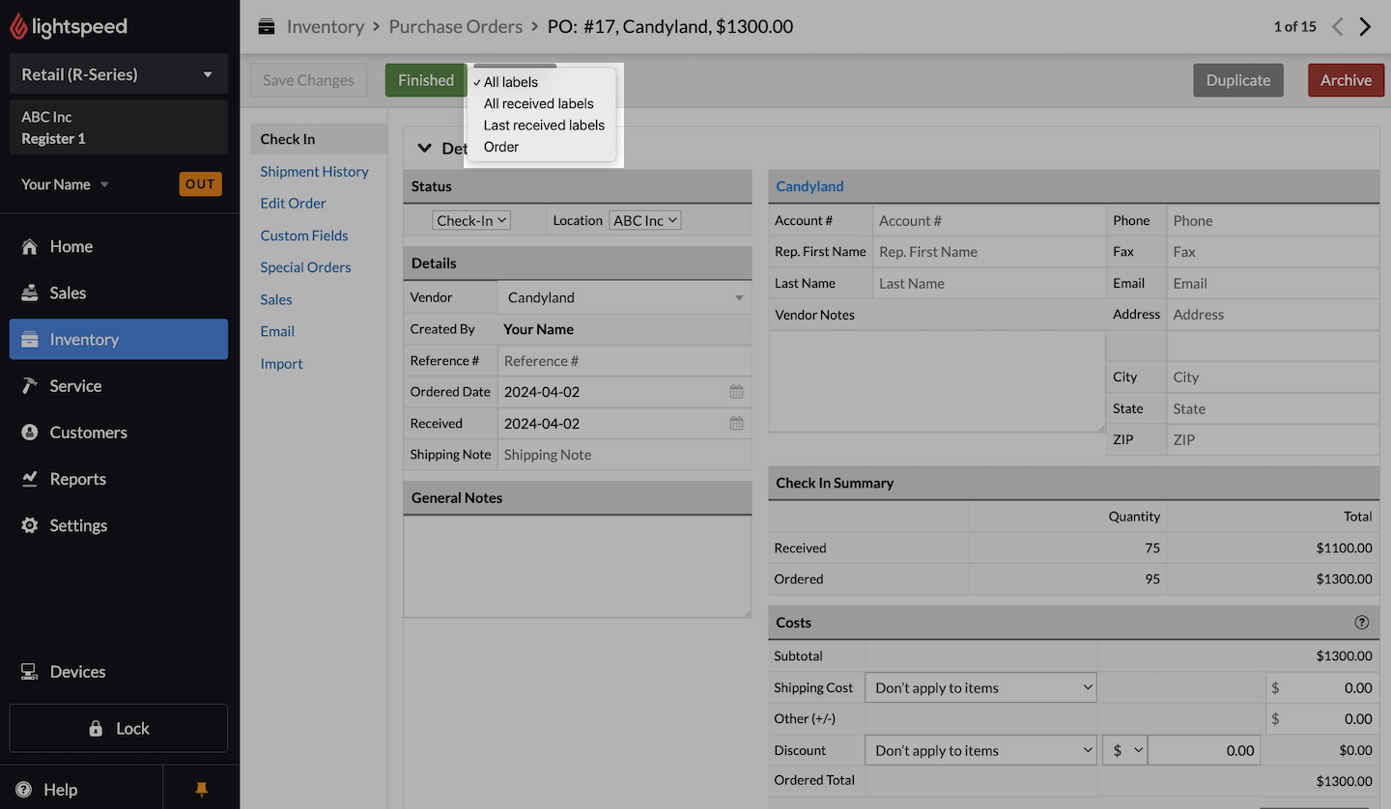
Task: Open the Retail (R-Series) product switcher
Action: pyautogui.click(x=118, y=74)
